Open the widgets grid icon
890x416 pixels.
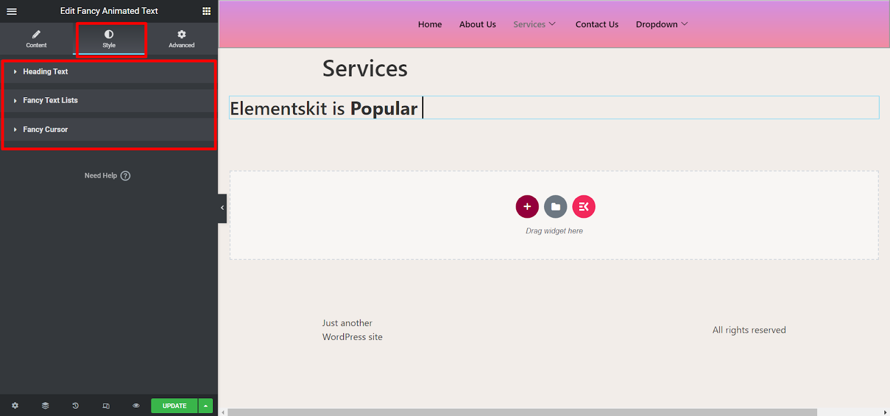[x=206, y=11]
